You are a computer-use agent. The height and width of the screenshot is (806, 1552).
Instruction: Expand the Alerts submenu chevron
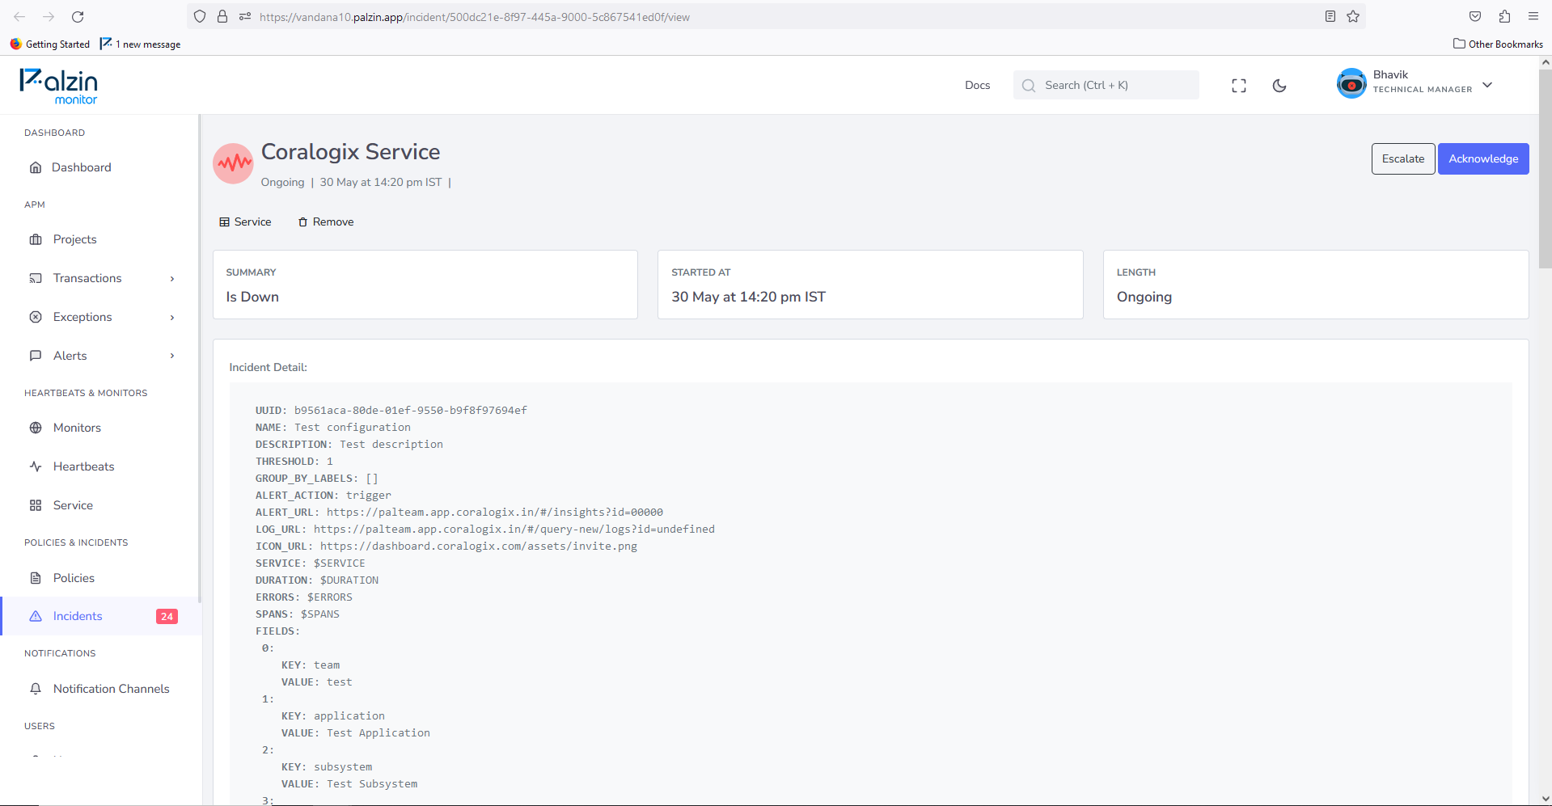[x=172, y=356]
